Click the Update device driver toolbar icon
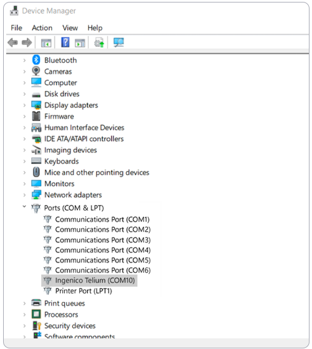The image size is (312, 349). (99, 42)
